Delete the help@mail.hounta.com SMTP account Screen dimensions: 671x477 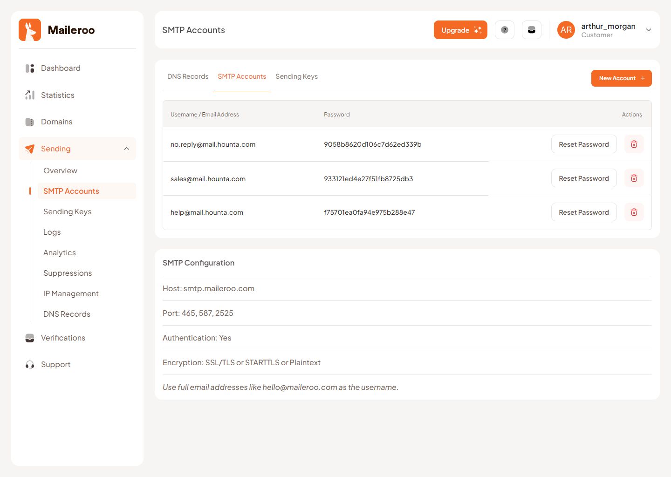click(x=634, y=212)
